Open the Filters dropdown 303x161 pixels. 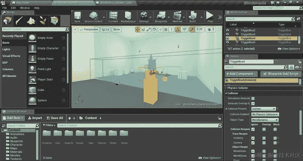[x=49, y=126]
